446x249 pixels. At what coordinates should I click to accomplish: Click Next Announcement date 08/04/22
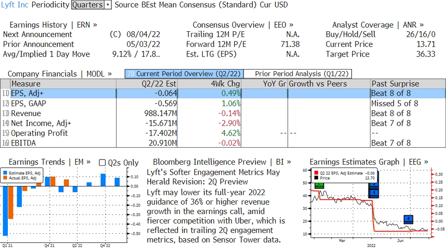click(143, 34)
